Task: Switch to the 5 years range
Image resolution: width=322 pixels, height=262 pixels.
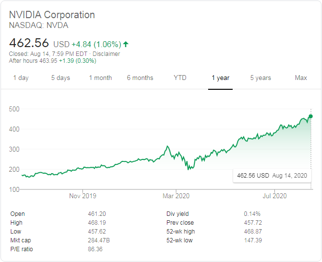Action: (260, 78)
